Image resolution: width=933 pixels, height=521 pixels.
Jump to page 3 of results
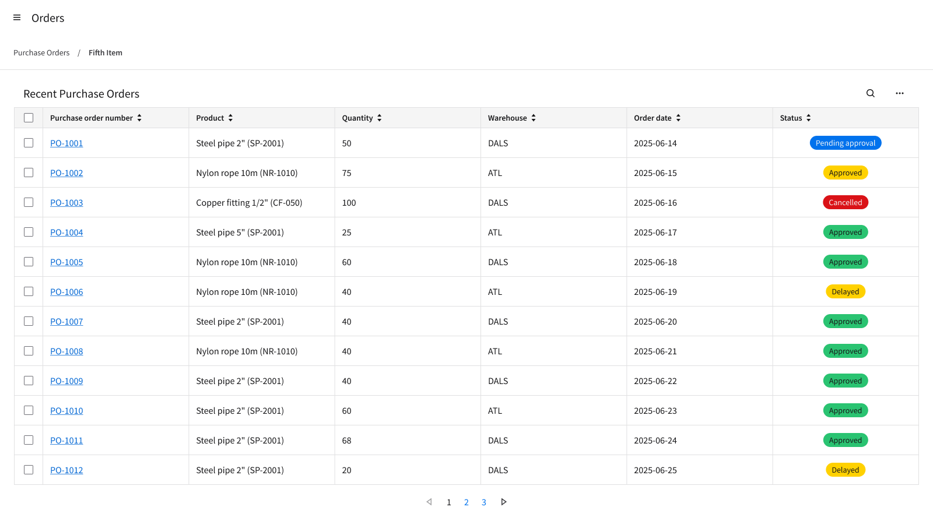(483, 502)
